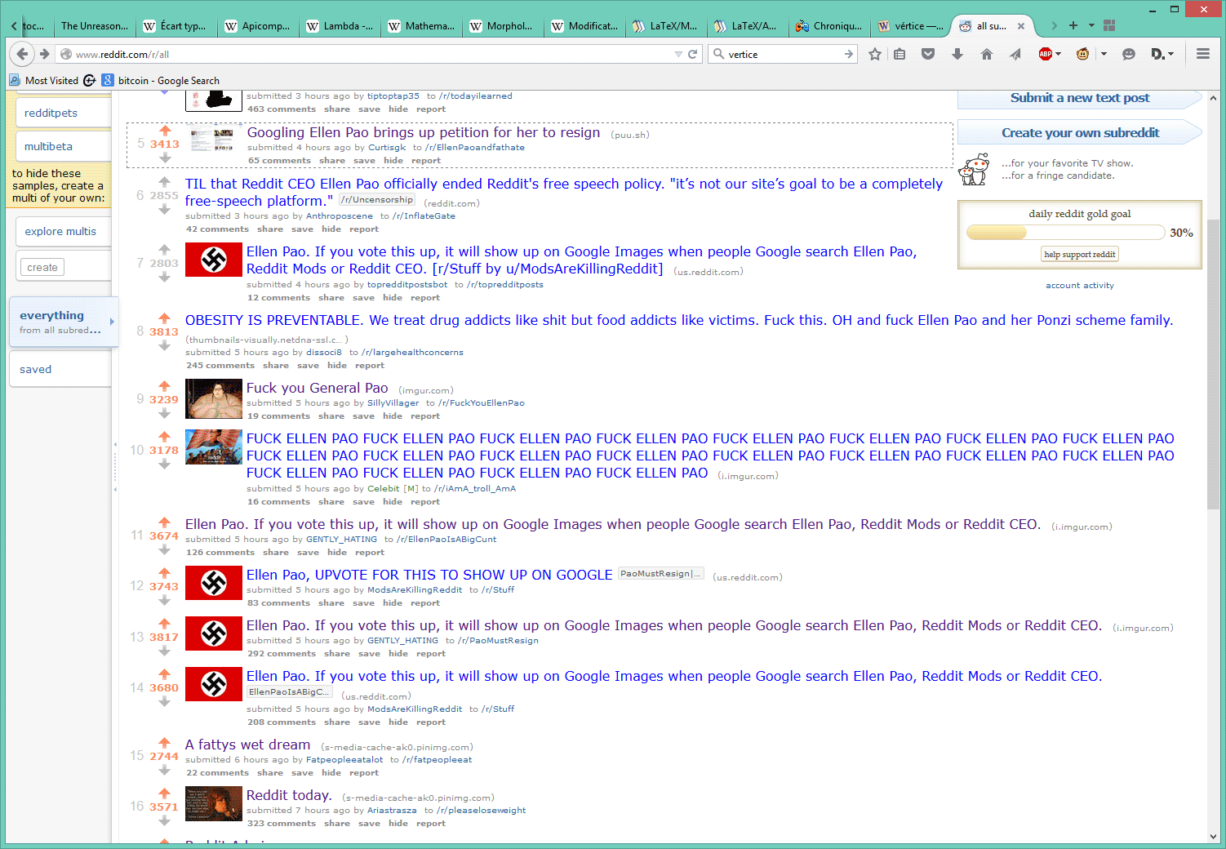Save page to Pocket icon

(928, 54)
